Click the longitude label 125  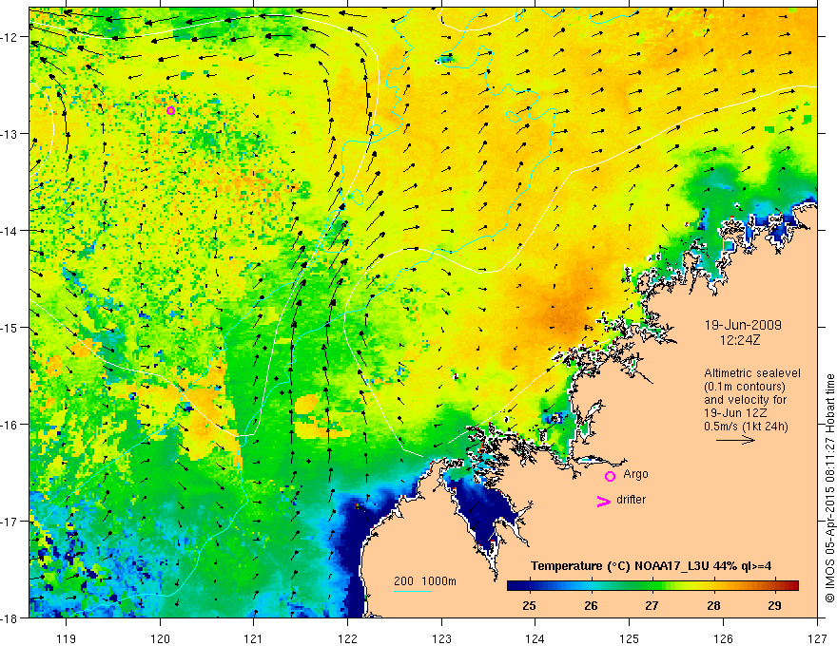point(629,638)
